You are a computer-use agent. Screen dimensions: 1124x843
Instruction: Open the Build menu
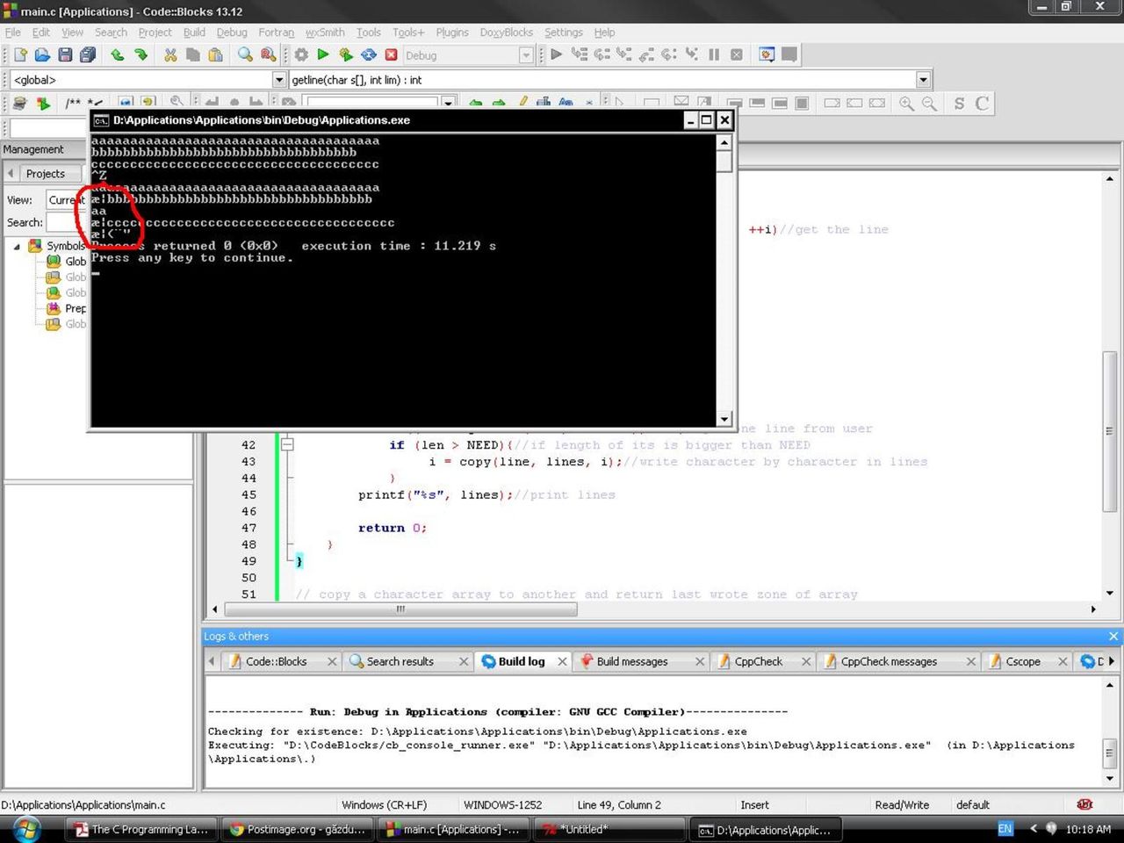[194, 32]
